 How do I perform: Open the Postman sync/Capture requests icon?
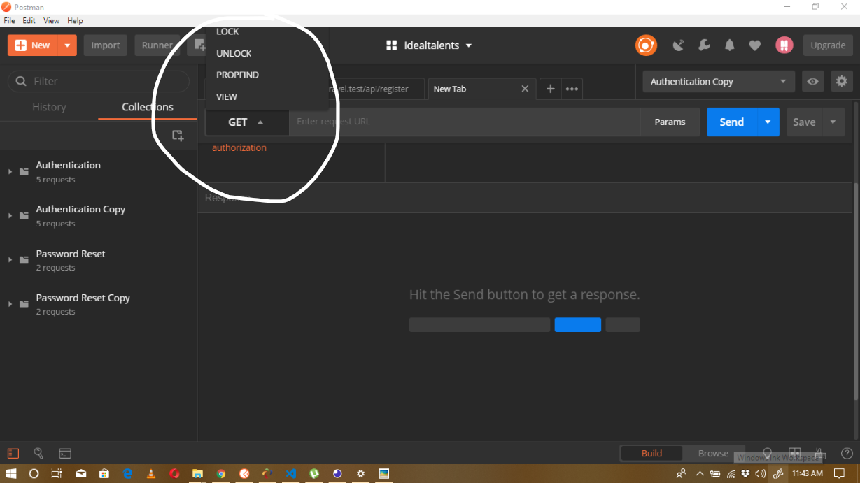tap(678, 45)
